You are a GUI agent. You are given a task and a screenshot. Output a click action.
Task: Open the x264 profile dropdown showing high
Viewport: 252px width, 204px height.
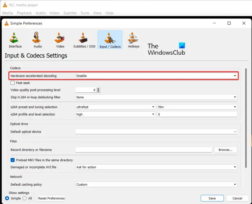point(115,114)
